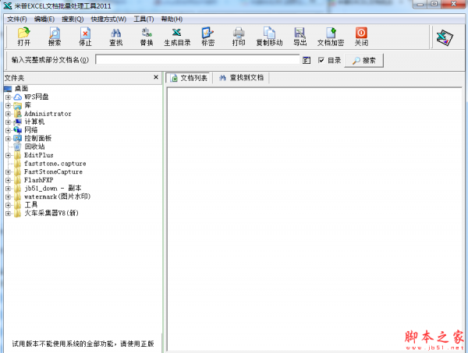468x353 pixels.
Task: Click the trial version notice text
Action: [83, 344]
